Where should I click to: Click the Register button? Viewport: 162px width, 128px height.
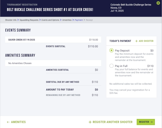146,122
